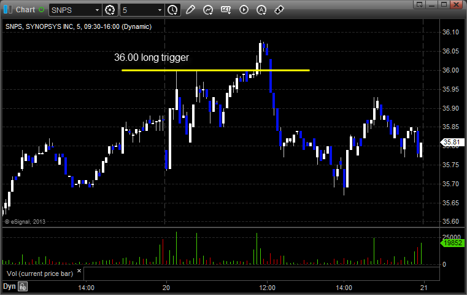
Task: Expand the SNPS symbol dropdown arrow
Action: coord(97,10)
